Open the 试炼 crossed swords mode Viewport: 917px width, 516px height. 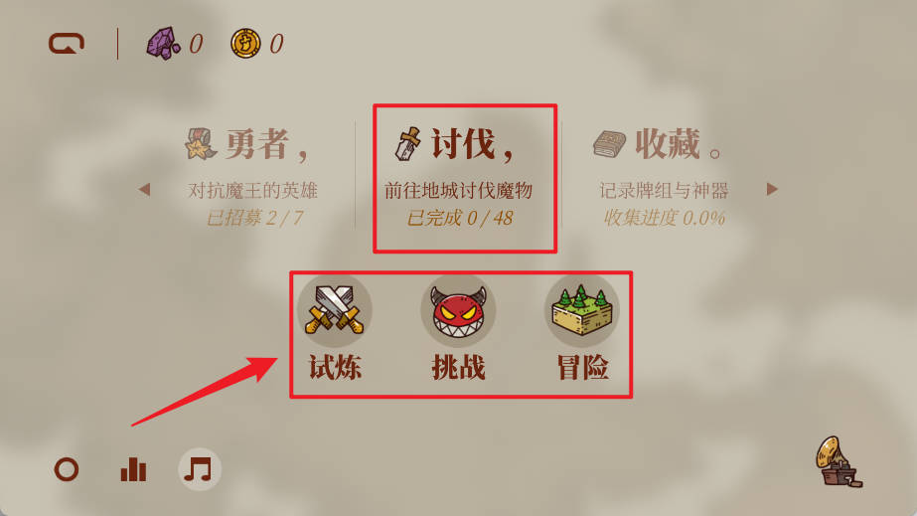click(x=335, y=310)
